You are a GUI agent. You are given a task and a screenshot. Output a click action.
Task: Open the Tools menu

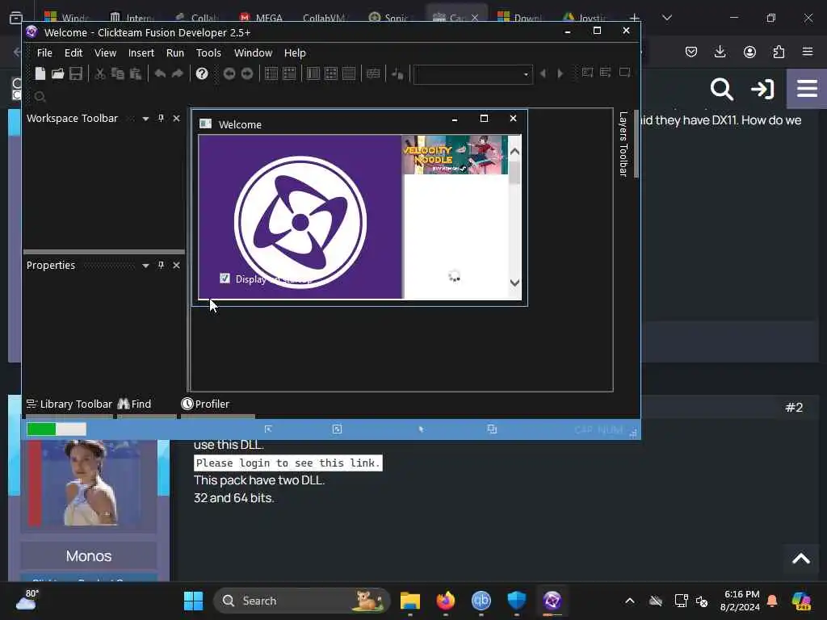(x=208, y=52)
